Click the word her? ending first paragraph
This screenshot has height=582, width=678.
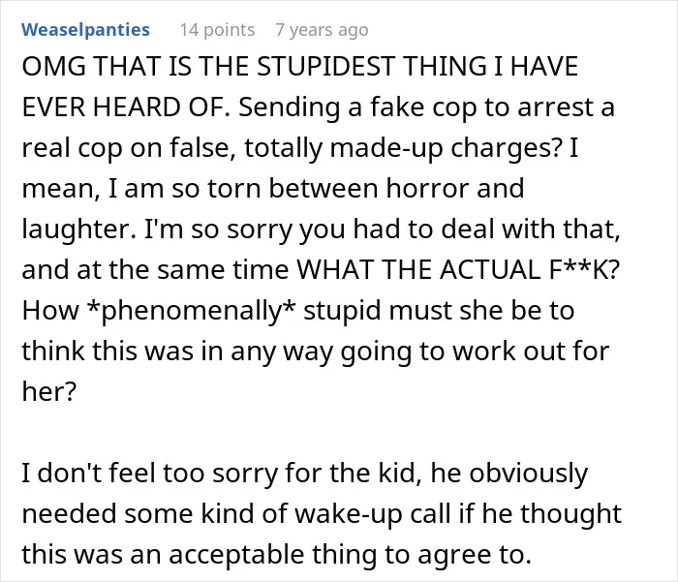point(48,391)
